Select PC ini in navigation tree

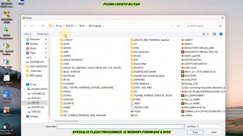coord(33,85)
